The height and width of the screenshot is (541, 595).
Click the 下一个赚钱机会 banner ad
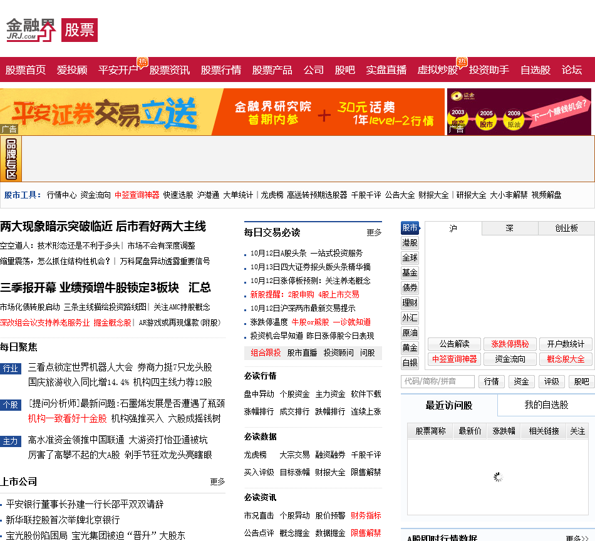point(519,112)
